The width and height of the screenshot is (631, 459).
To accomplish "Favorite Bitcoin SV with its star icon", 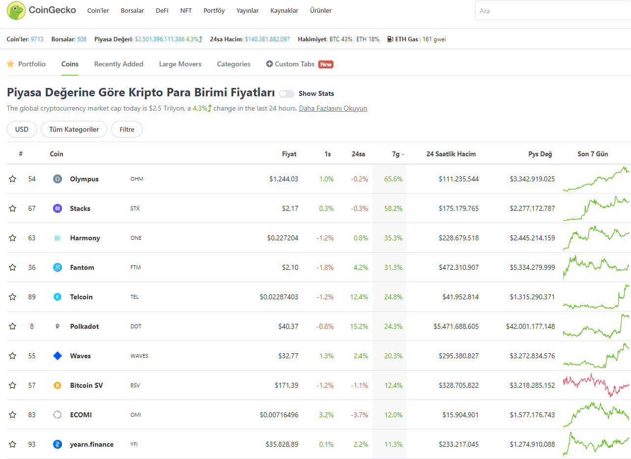I will click(12, 385).
